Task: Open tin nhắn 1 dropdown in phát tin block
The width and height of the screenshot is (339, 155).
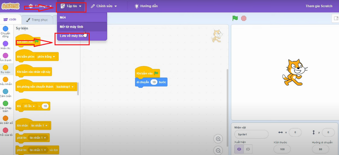Action: point(38,138)
